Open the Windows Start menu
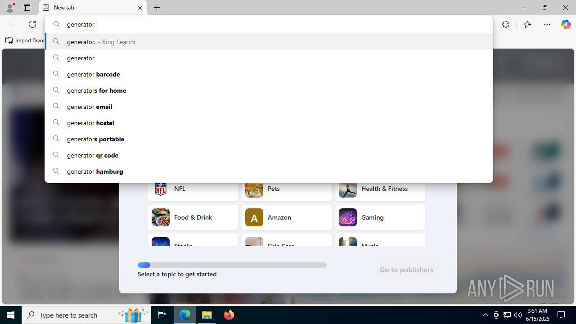This screenshot has width=576, height=324. pyautogui.click(x=11, y=315)
